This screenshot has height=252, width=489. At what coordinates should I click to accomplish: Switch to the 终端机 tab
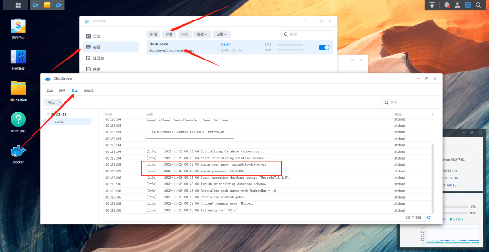coord(88,91)
